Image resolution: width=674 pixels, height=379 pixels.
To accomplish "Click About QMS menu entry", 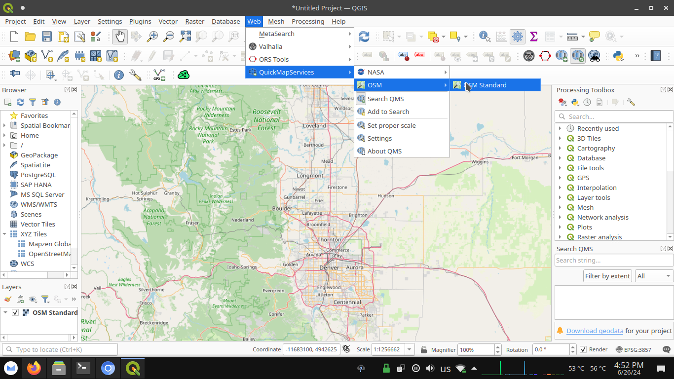I will (x=402, y=151).
